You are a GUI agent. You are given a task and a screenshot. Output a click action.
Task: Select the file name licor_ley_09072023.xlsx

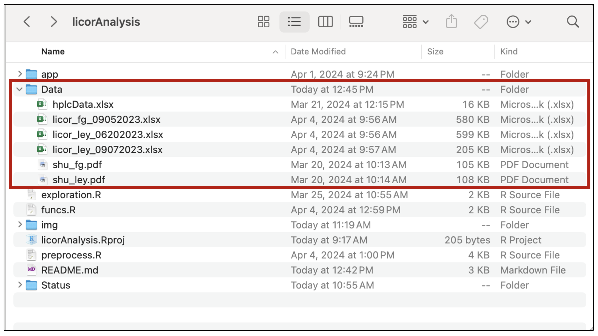pyautogui.click(x=108, y=150)
